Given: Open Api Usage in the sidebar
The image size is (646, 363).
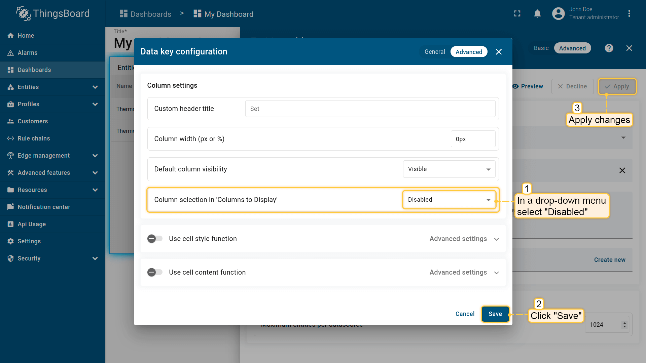Looking at the screenshot, I should [32, 224].
